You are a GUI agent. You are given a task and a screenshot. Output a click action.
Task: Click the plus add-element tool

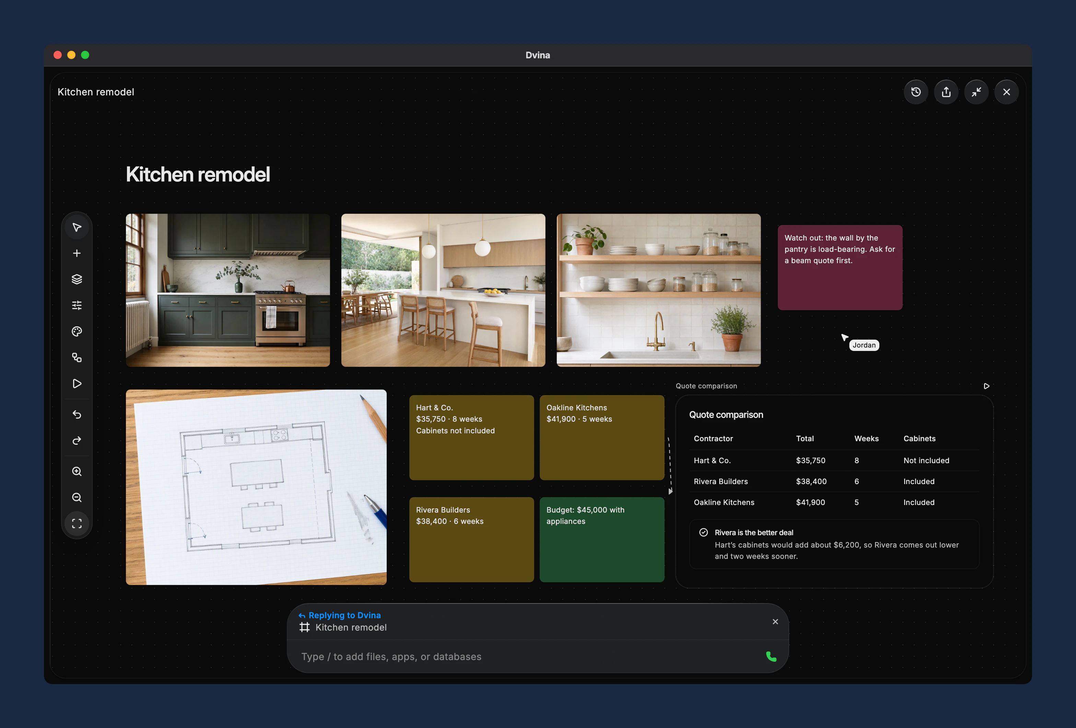click(77, 253)
